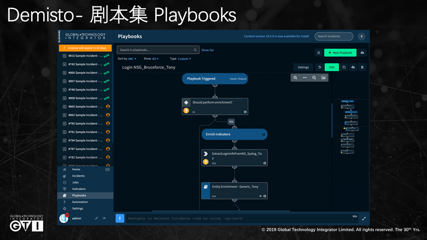Screen dimensions: 427x240
Task: Expand the #745 Sample Incident row
Action: pos(65,64)
